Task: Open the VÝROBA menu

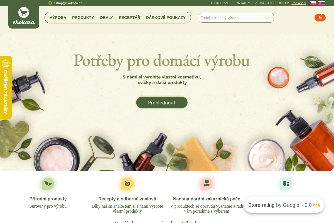Action: (58, 18)
